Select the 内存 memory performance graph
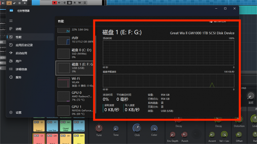257x144 pixels. [63, 41]
